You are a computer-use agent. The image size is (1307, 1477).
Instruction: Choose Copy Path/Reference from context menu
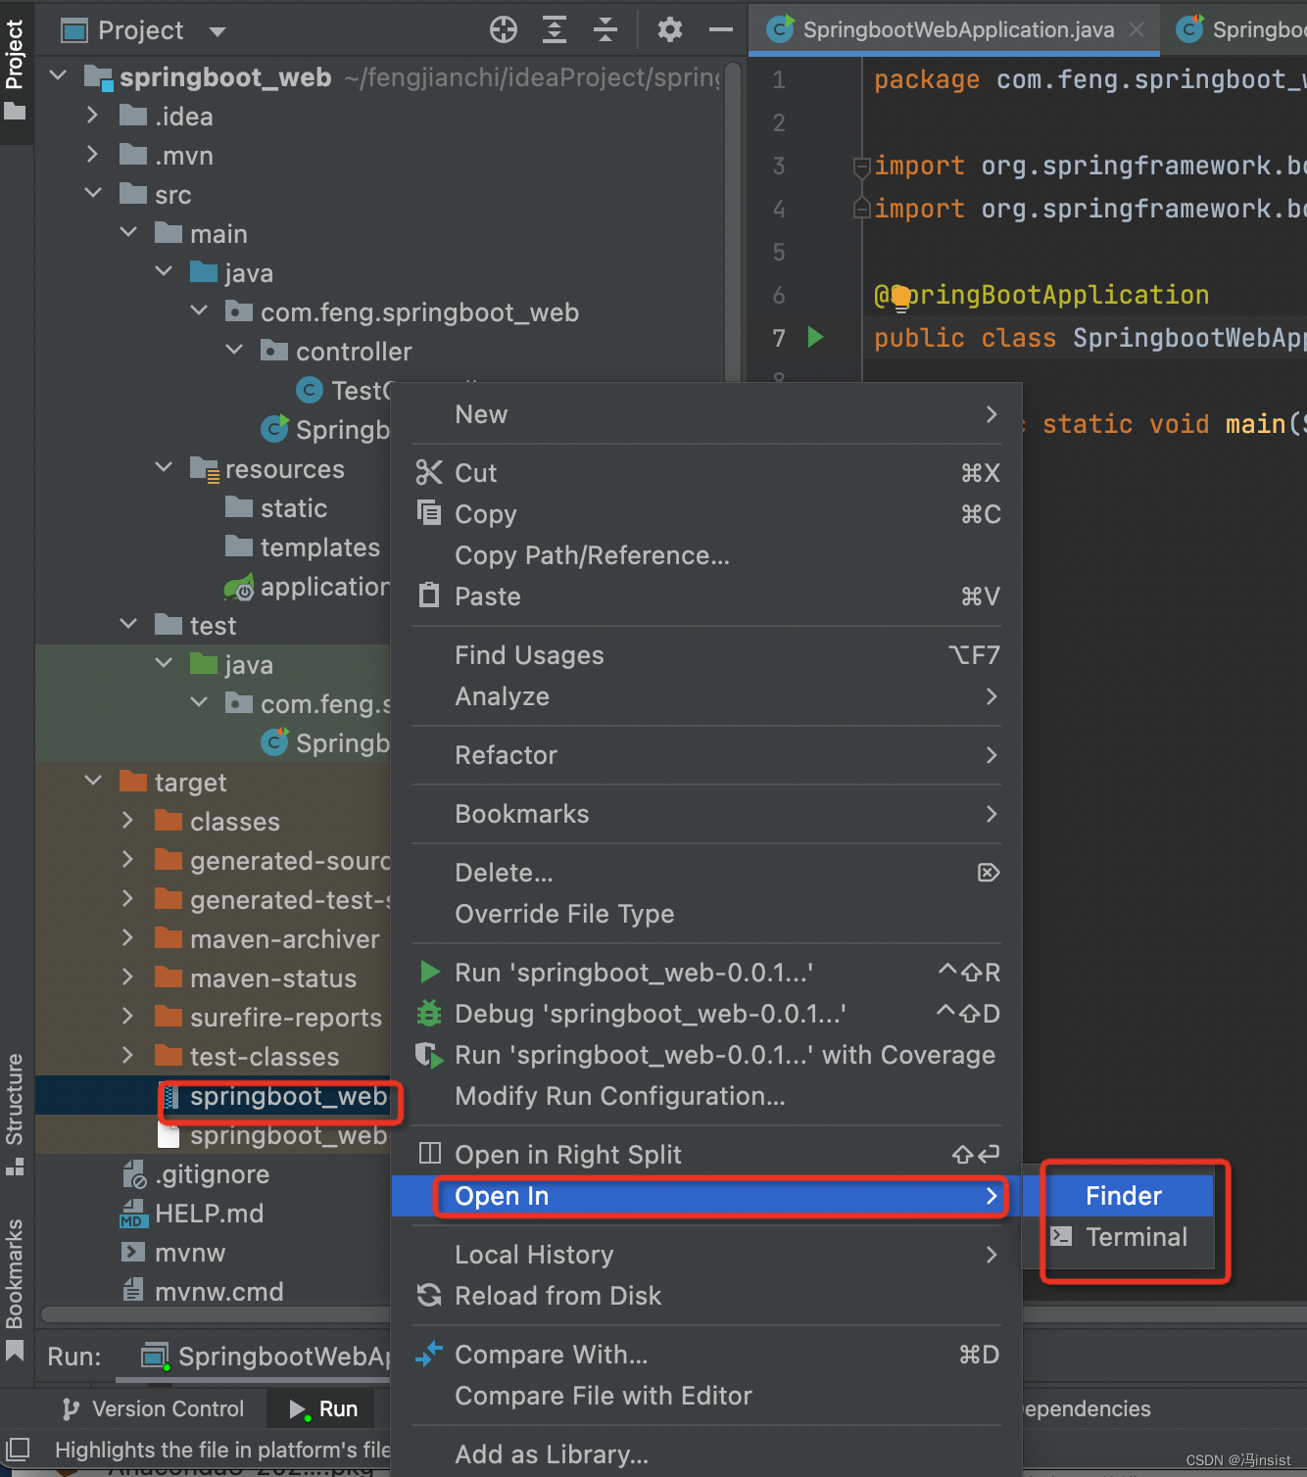tap(591, 555)
